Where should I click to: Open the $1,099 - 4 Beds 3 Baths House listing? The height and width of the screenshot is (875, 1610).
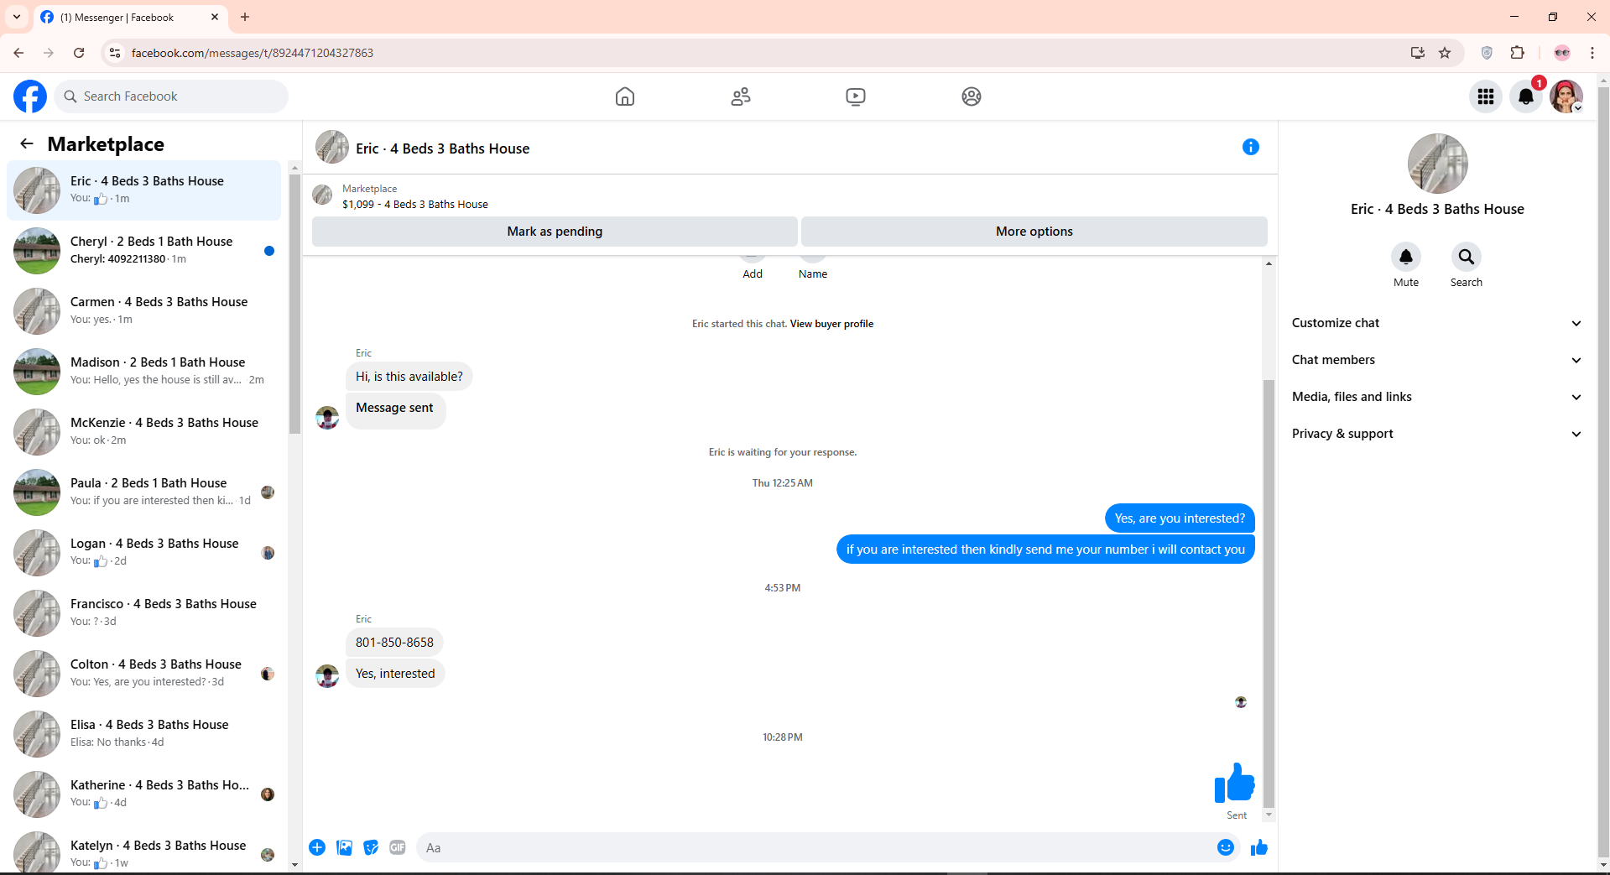coord(415,204)
